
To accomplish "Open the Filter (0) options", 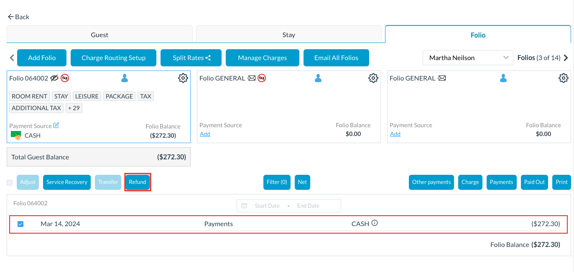I will pos(277,182).
